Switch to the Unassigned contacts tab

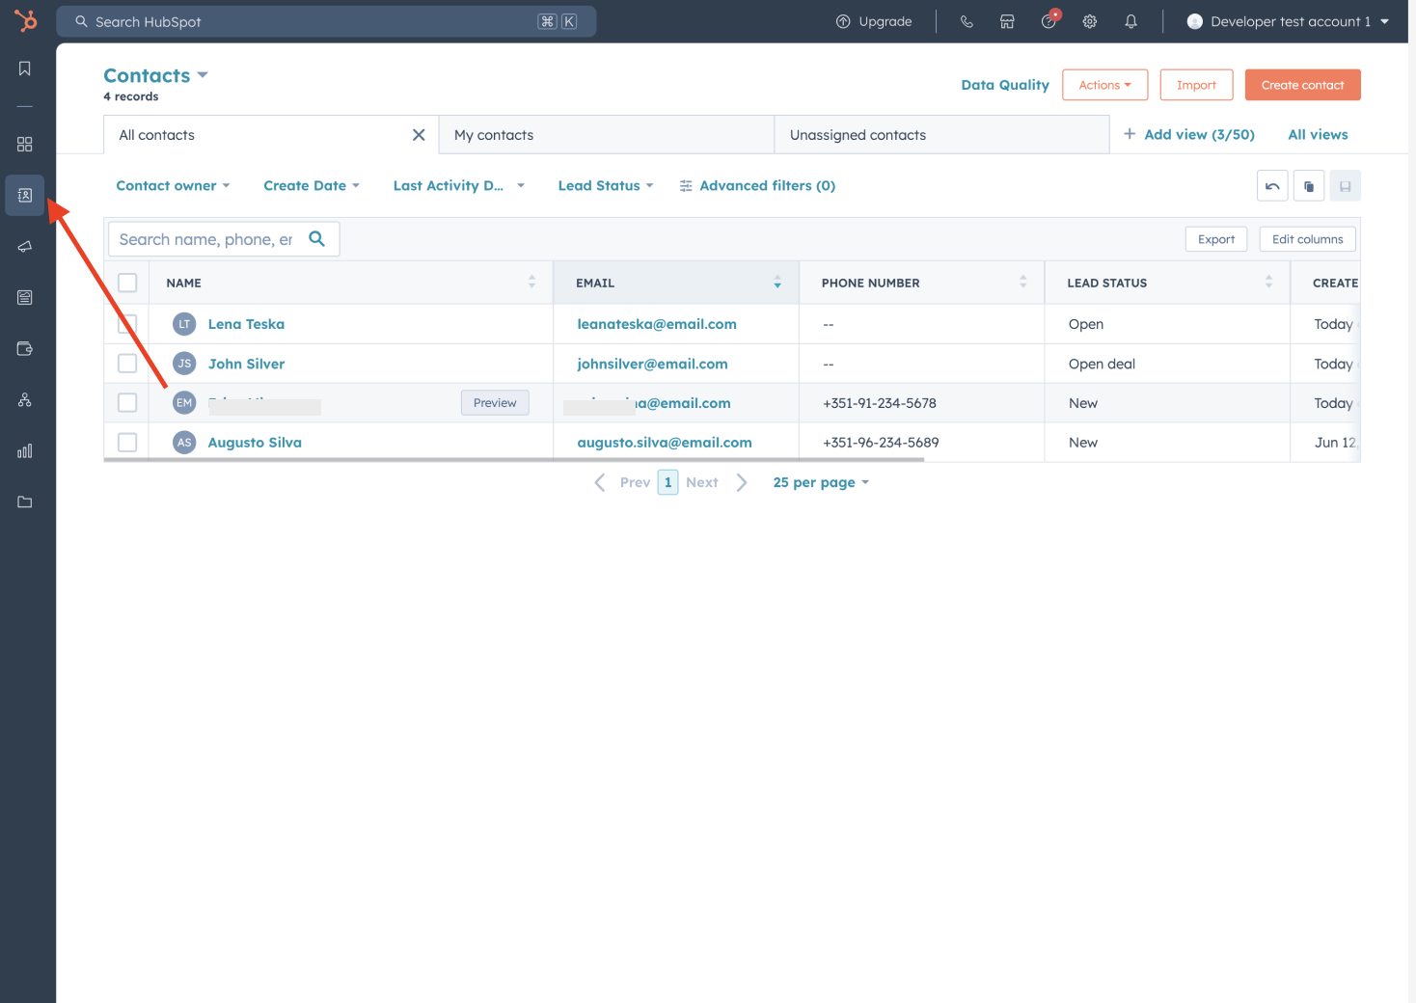pyautogui.click(x=941, y=135)
